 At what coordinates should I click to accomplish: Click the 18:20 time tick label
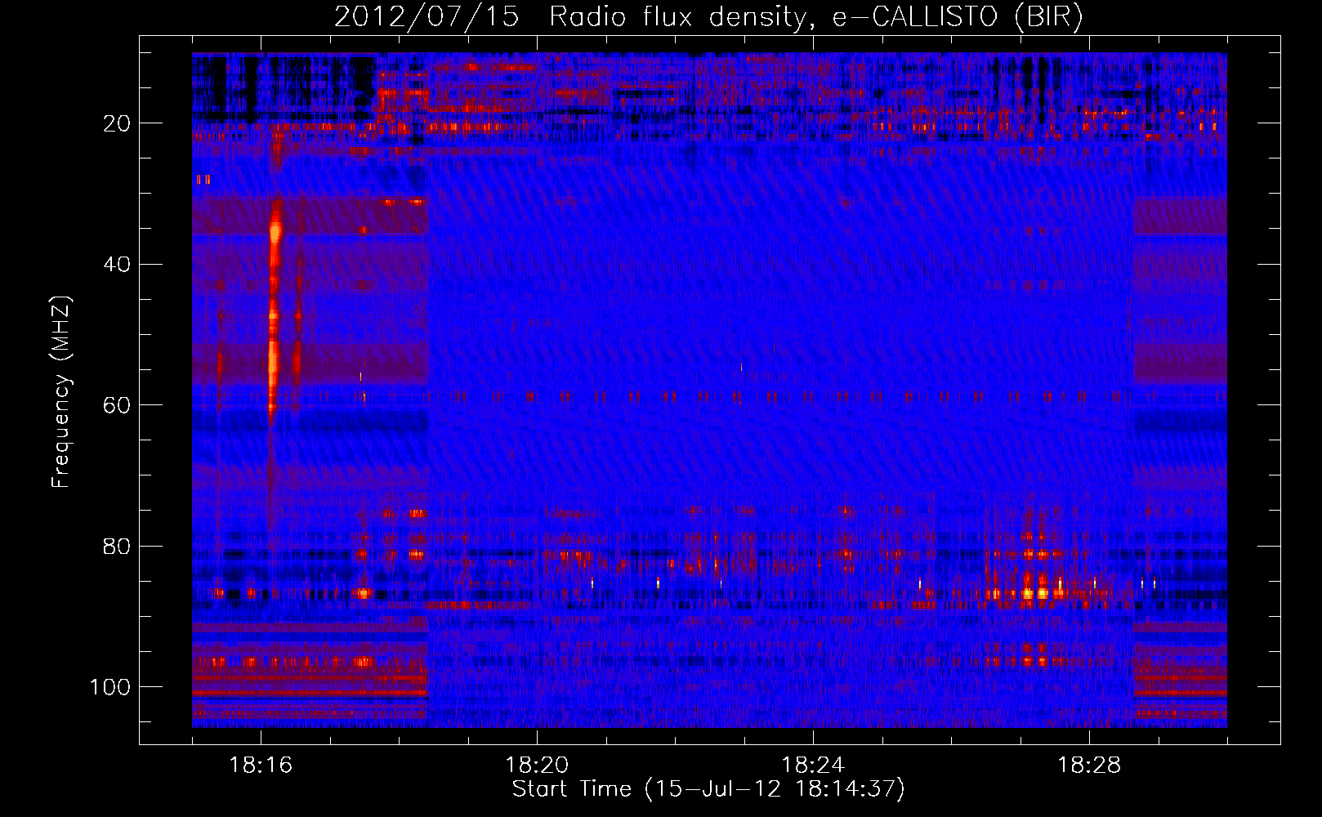click(x=537, y=766)
